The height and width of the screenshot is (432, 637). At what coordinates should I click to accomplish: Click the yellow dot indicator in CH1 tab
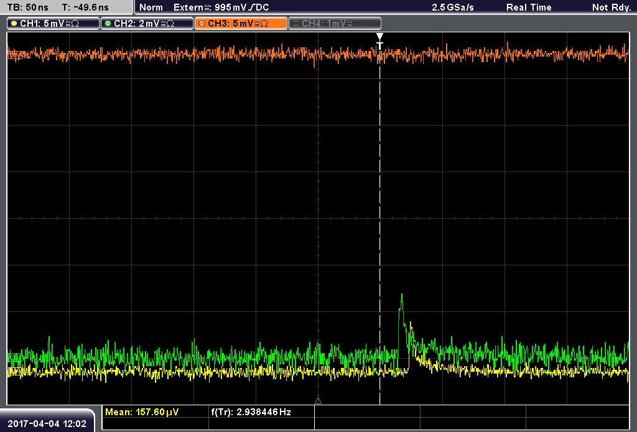click(14, 24)
